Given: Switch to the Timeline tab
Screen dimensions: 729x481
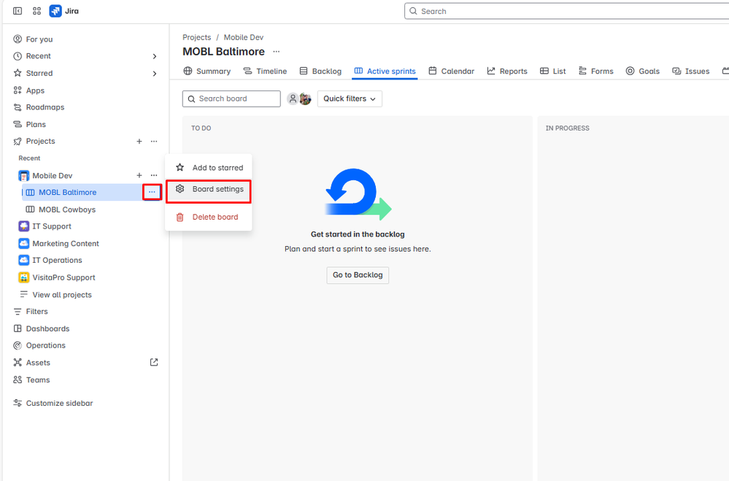Looking at the screenshot, I should pos(265,72).
